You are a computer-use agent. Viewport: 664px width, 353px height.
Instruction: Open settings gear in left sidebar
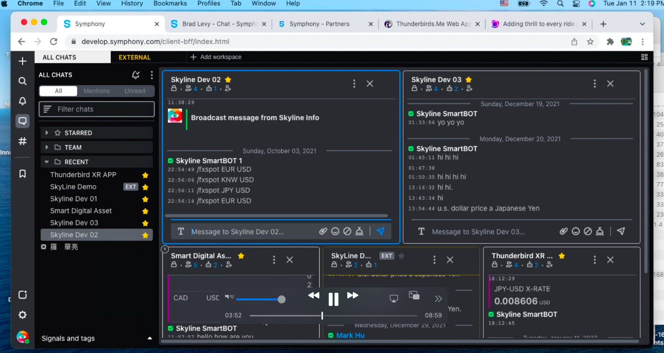click(x=23, y=315)
